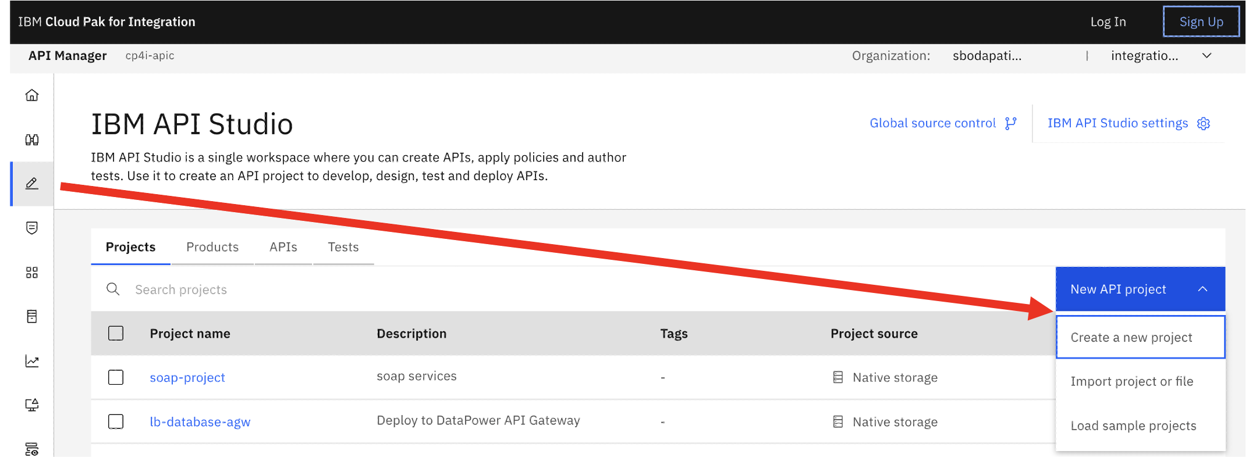Click the 'IBM Cloud Pak for Integration' header title
The image size is (1249, 465).
(x=107, y=22)
